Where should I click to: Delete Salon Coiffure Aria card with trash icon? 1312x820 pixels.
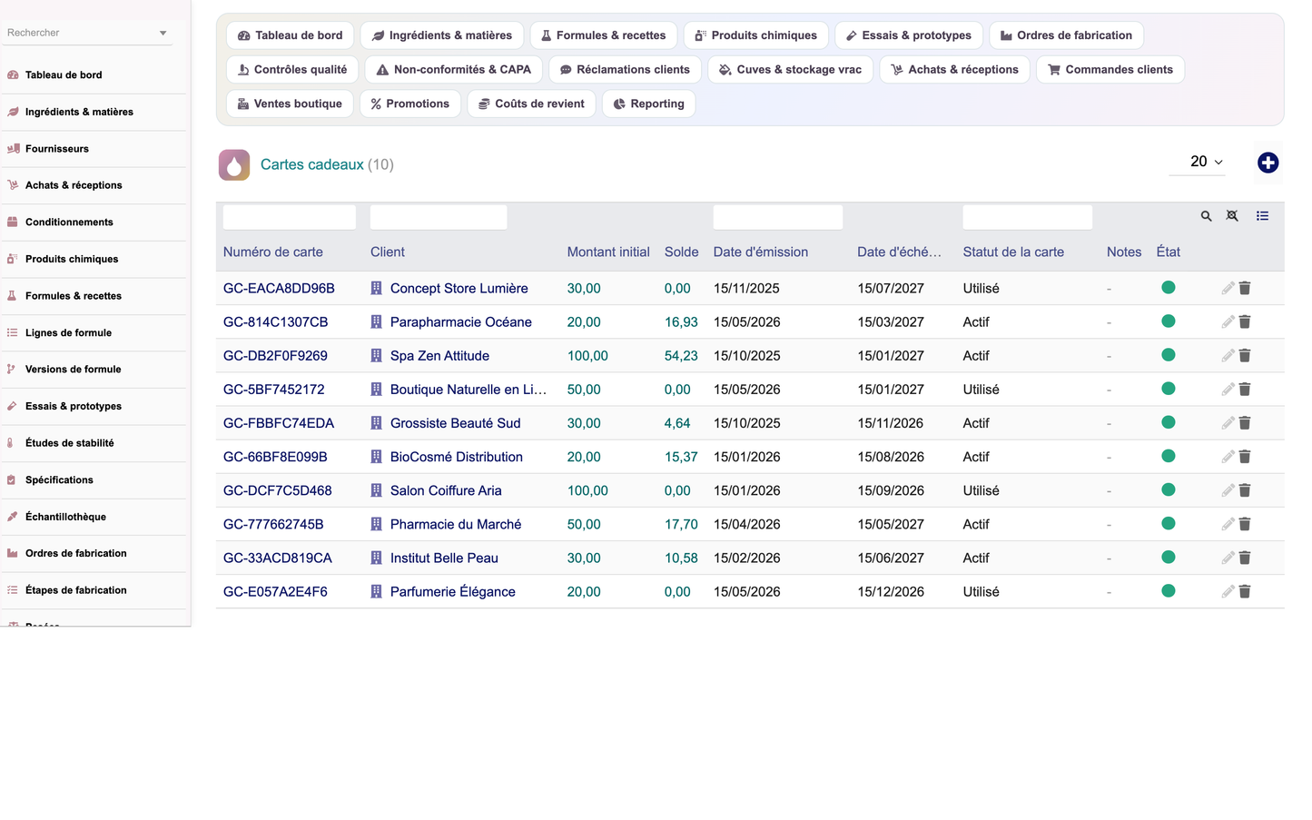(1245, 489)
